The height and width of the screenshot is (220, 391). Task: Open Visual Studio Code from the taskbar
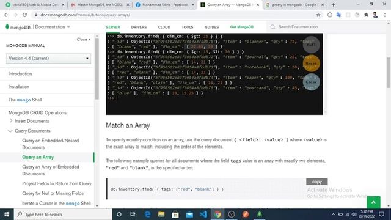click(203, 215)
